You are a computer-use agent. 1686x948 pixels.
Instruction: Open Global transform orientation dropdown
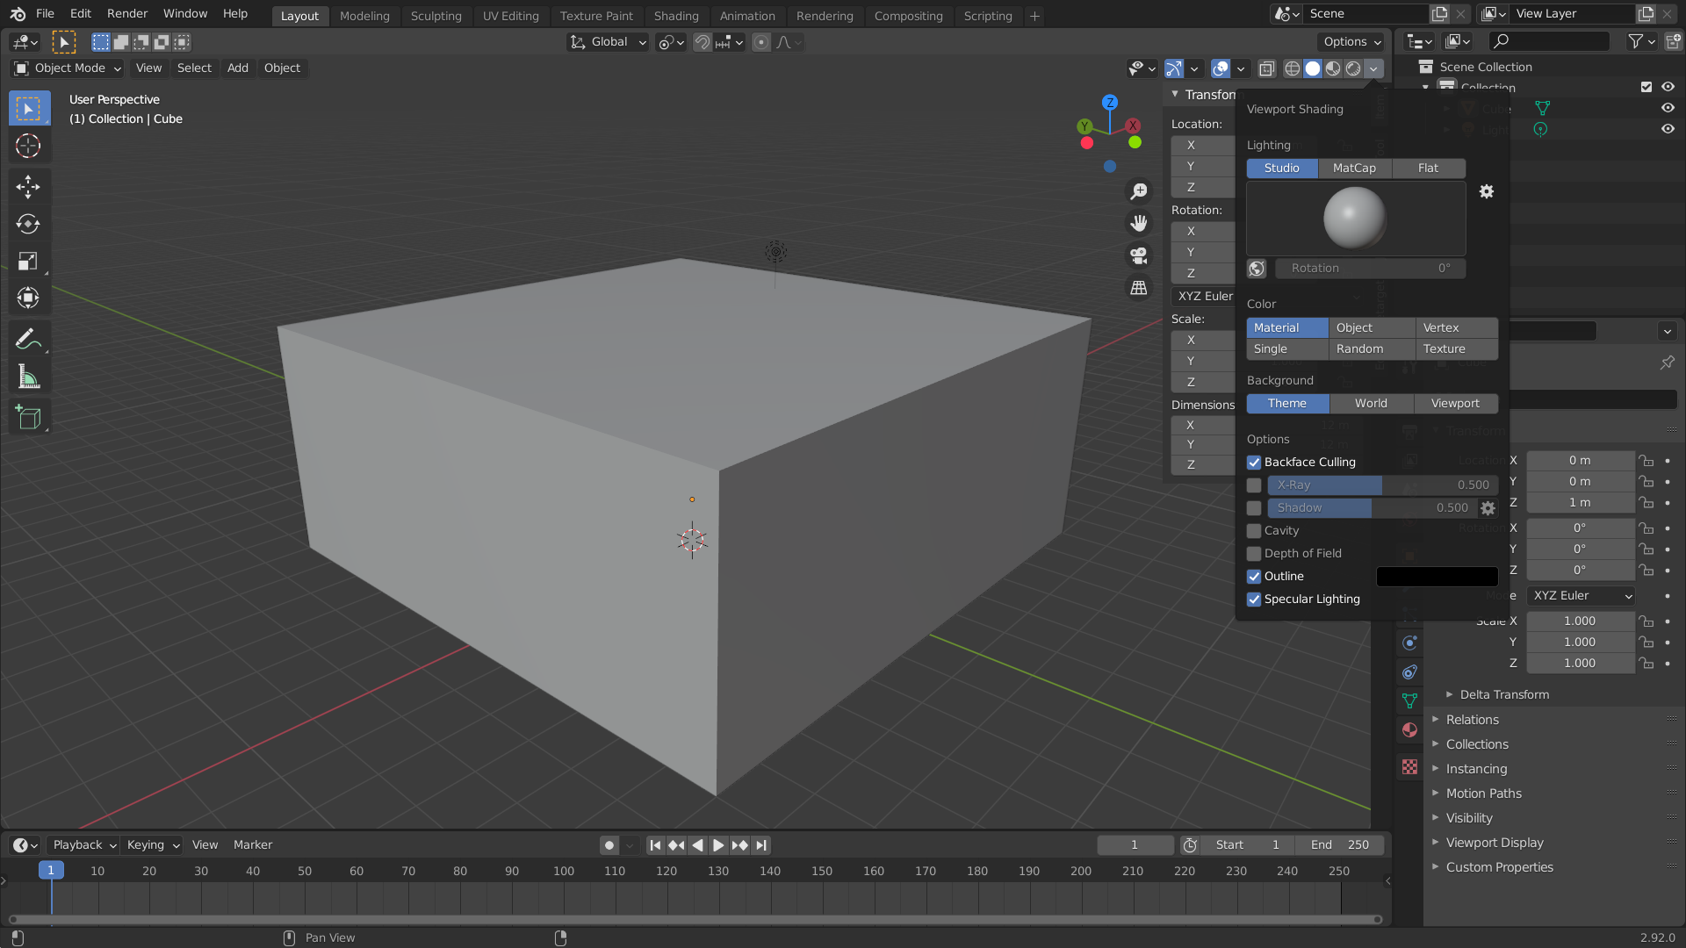pyautogui.click(x=609, y=42)
